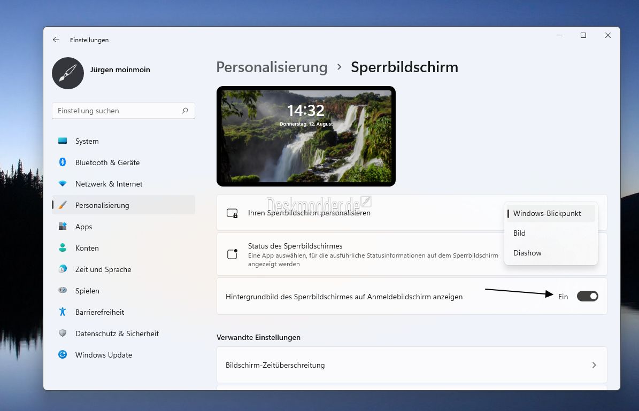Click the Windows Update sync icon
The height and width of the screenshot is (411, 639).
(63, 354)
